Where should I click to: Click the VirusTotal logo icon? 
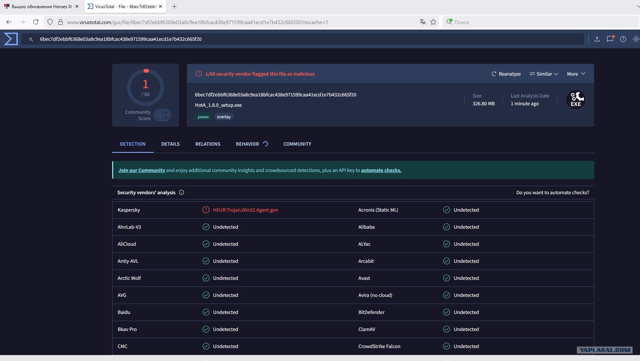[x=11, y=39]
